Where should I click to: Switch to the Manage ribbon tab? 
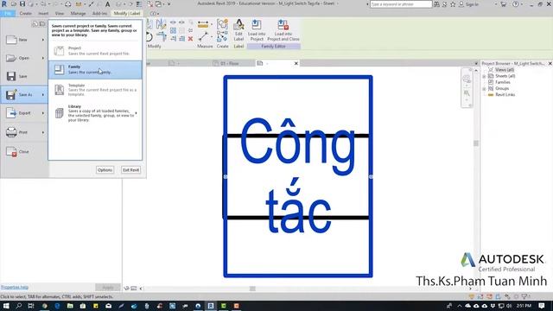coord(78,14)
